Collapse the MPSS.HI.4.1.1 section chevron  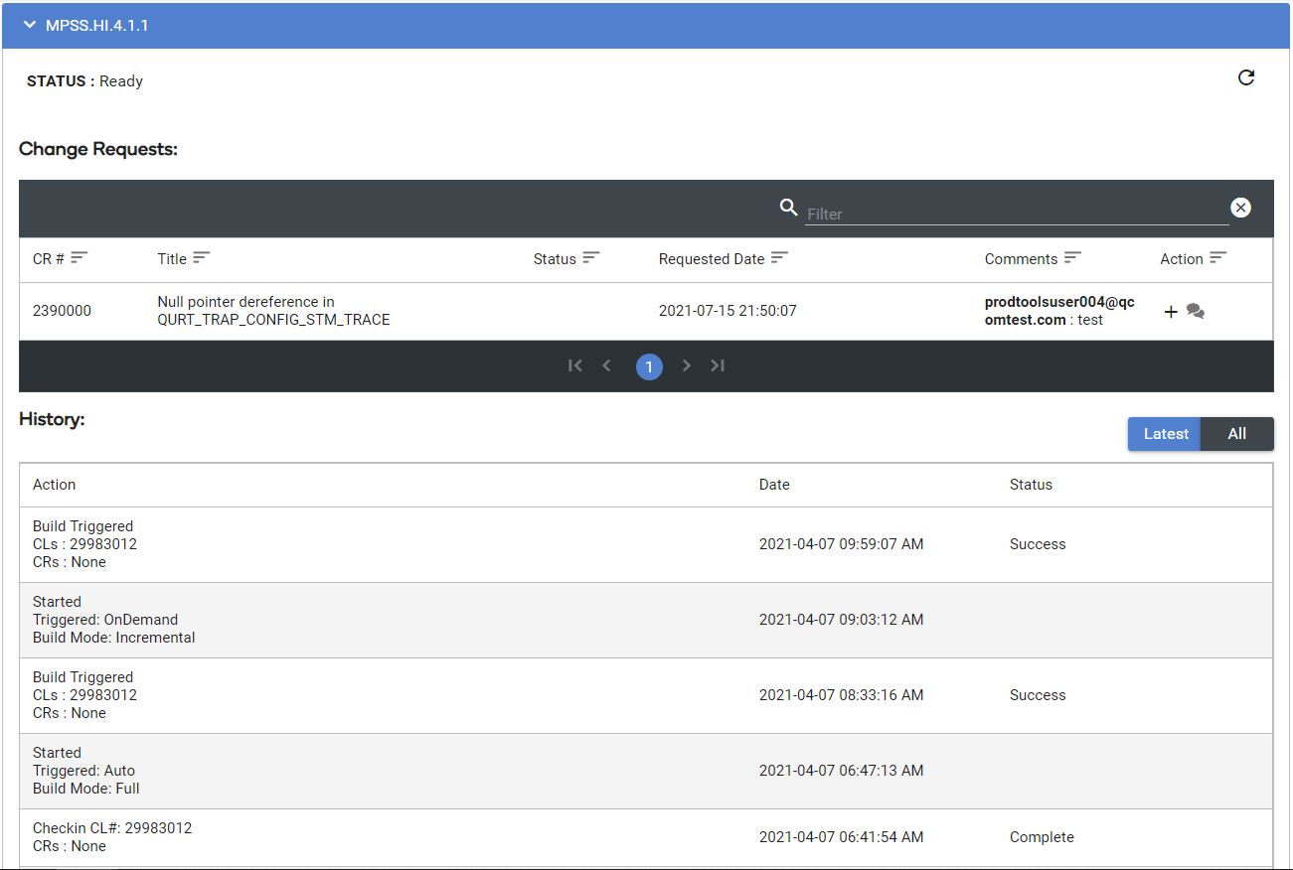tap(29, 25)
